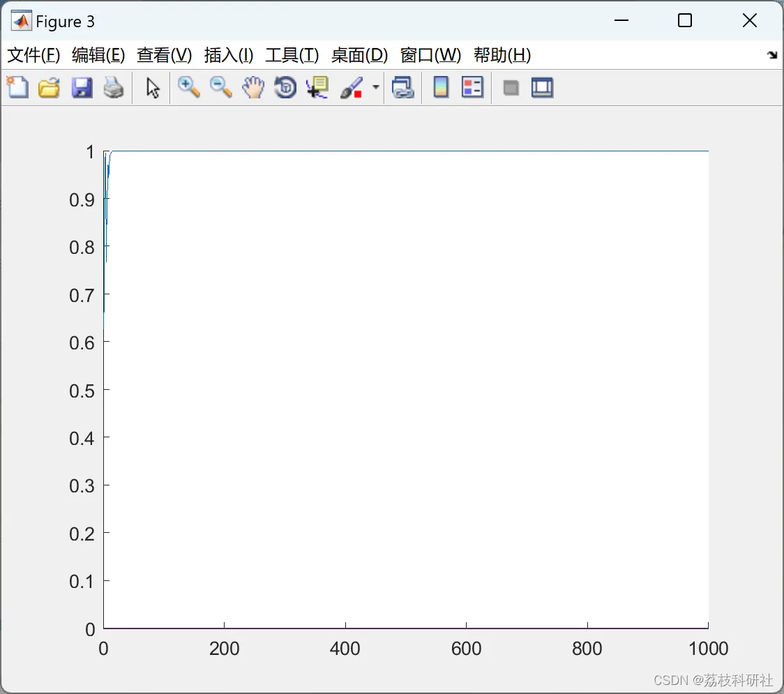
Task: Choose the Data Cursor tool
Action: pos(317,87)
